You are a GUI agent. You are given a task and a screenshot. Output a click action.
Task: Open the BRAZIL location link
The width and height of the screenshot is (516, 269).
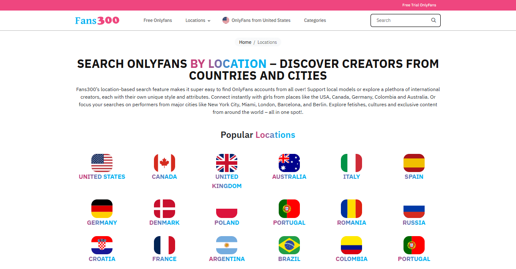289,259
